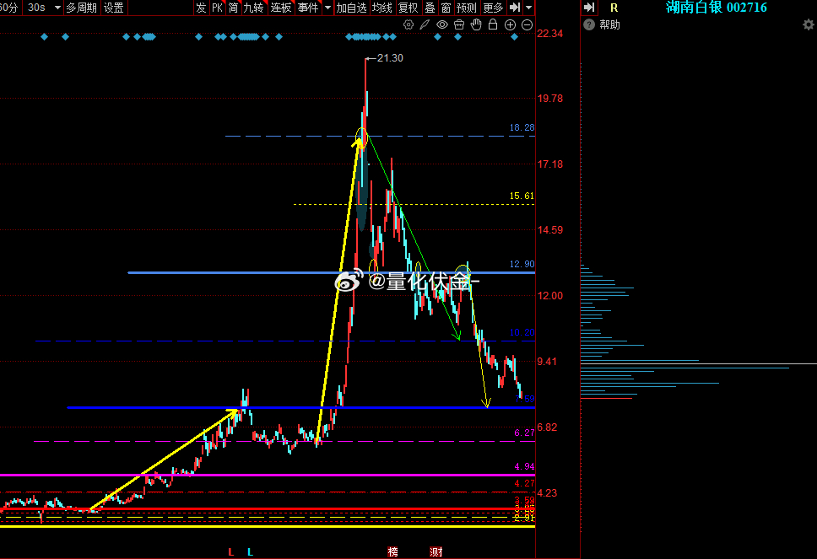Click stock title 湖南白银 002716

[x=717, y=8]
